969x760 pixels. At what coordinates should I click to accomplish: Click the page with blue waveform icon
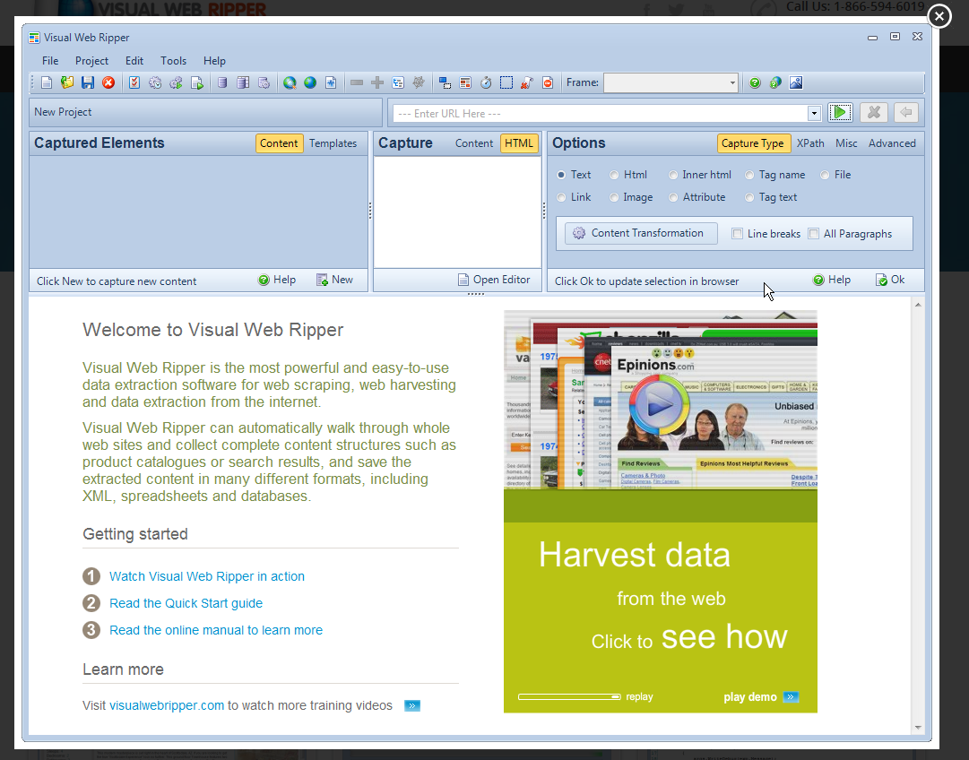pos(332,82)
